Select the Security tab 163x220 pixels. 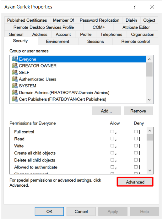(20, 41)
